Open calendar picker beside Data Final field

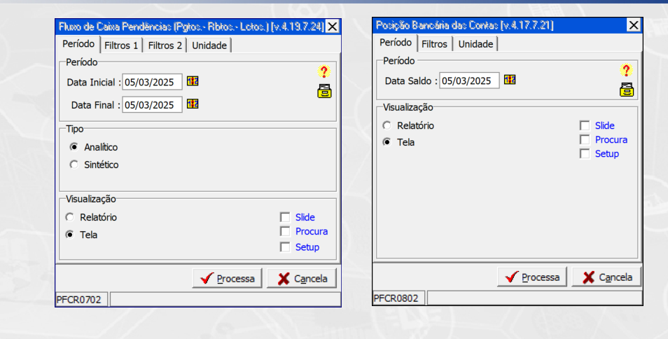point(193,104)
